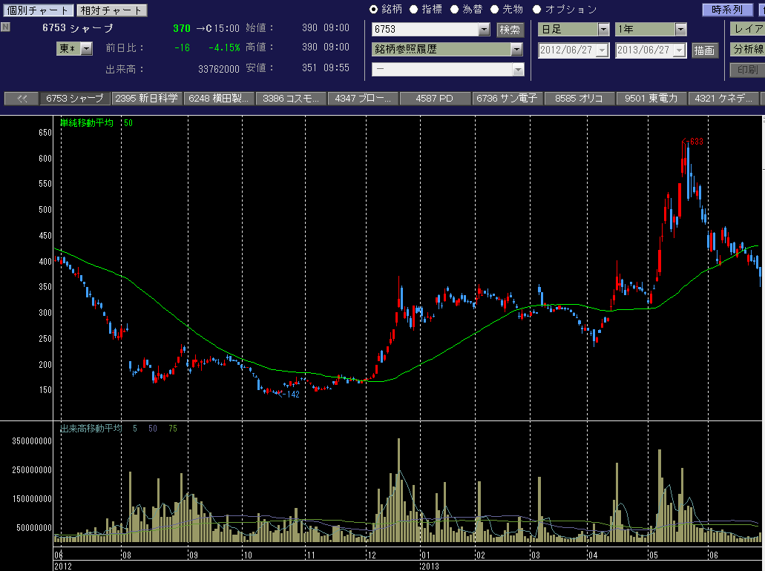Select the 先物 radio button
The height and width of the screenshot is (571, 765).
click(x=495, y=9)
